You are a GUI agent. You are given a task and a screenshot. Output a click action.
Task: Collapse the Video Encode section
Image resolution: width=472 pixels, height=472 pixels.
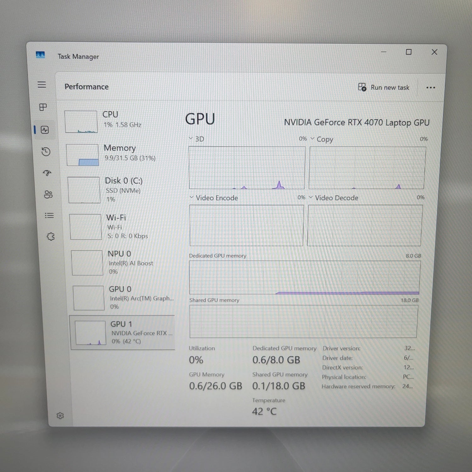[191, 197]
